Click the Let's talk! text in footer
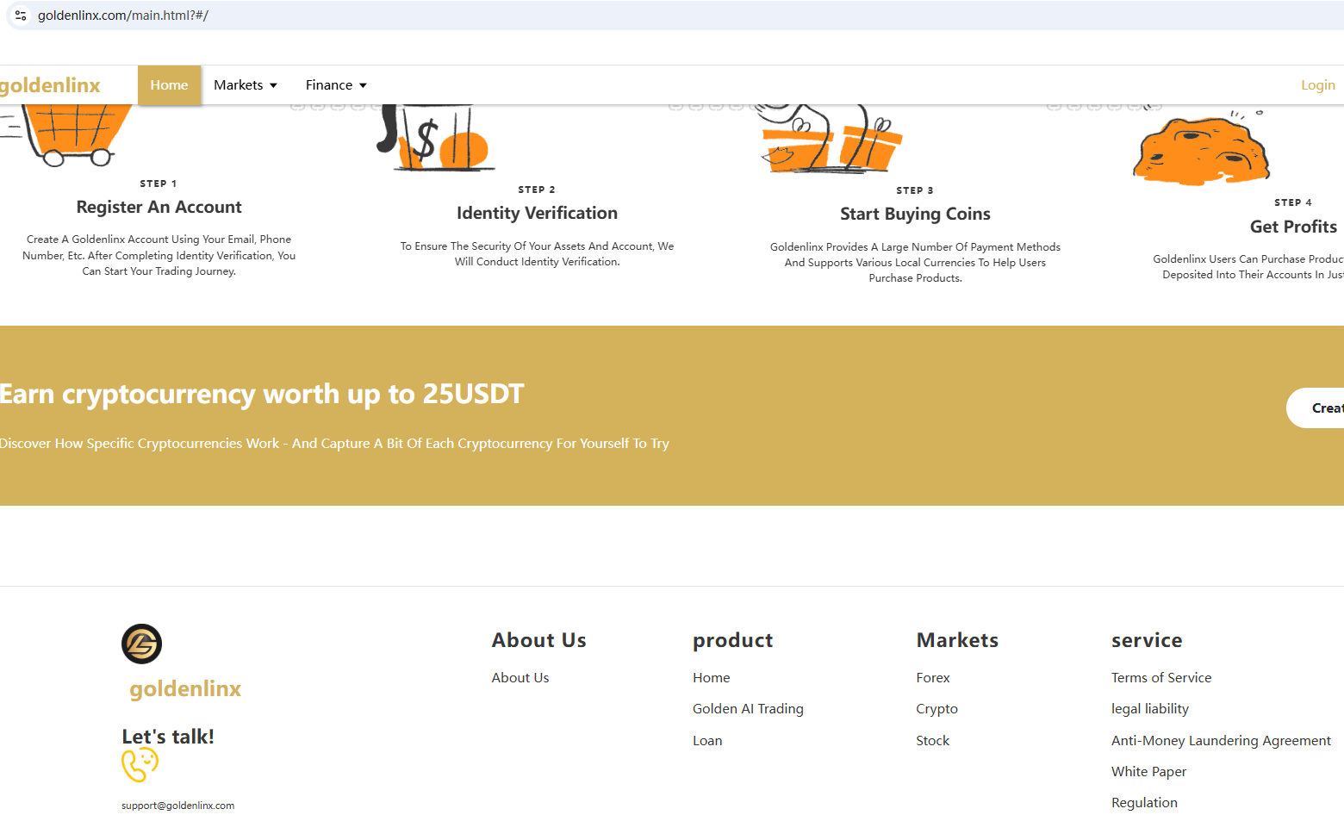The width and height of the screenshot is (1344, 840). (x=168, y=737)
